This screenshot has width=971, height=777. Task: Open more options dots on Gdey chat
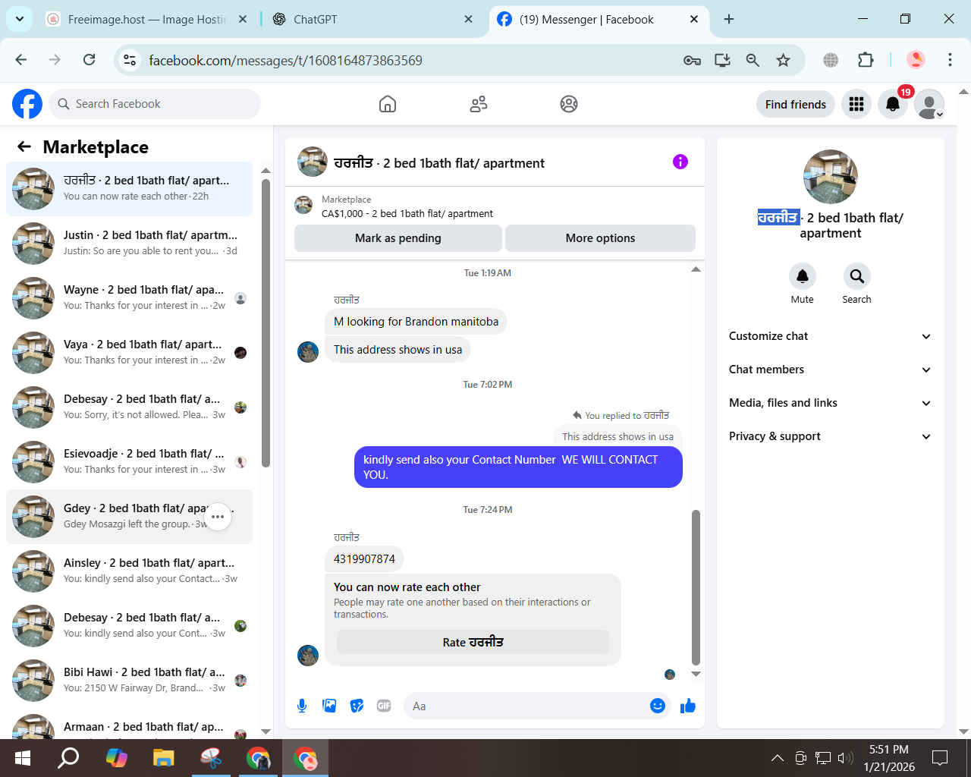[x=218, y=517]
